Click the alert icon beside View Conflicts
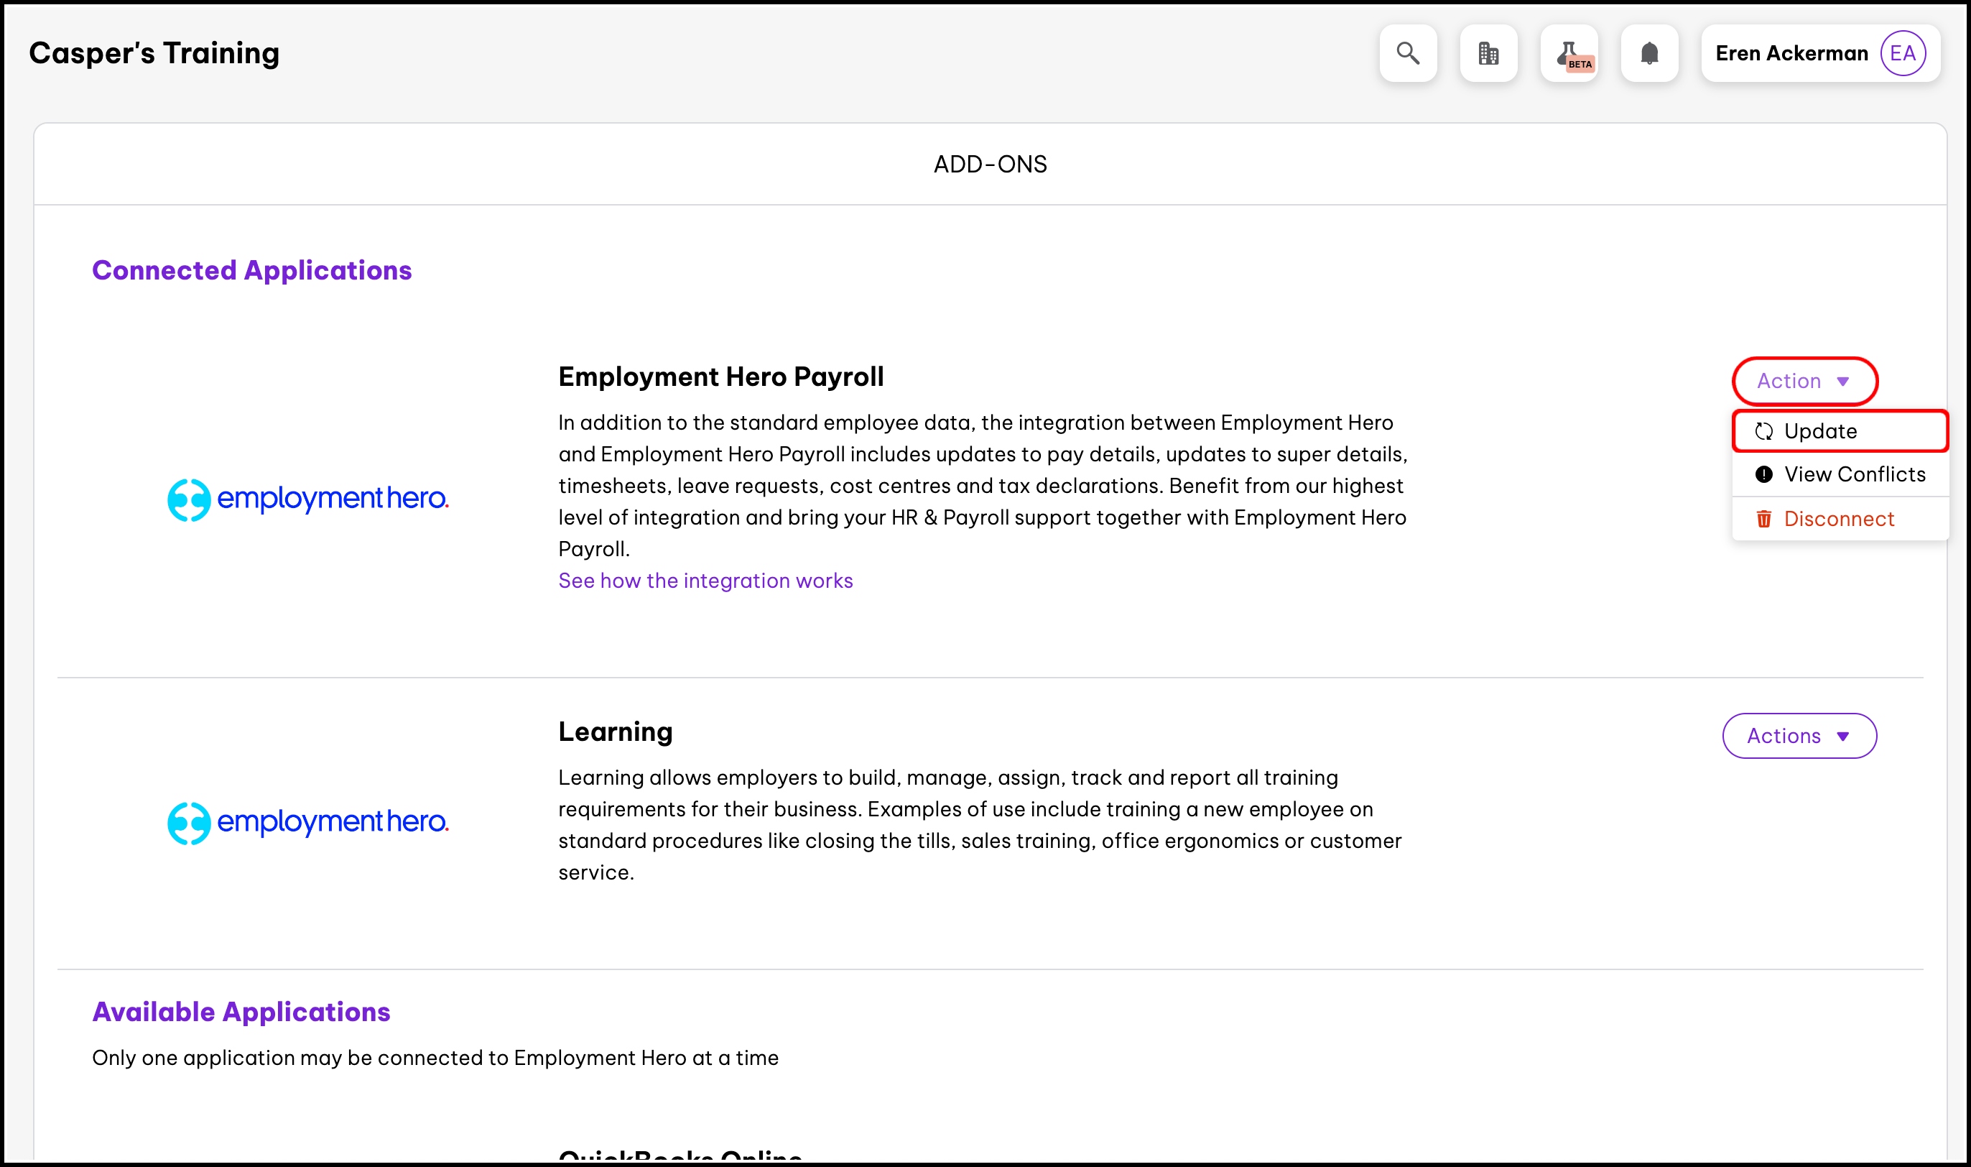1971x1167 pixels. pyautogui.click(x=1764, y=474)
